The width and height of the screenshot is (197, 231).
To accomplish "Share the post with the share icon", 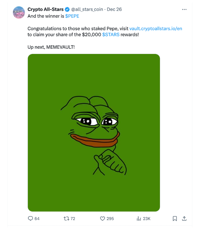I will (x=184, y=218).
